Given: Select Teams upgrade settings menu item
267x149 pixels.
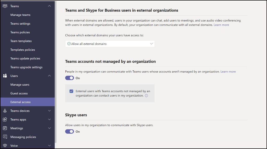Looking at the screenshot, I should pyautogui.click(x=26, y=67).
